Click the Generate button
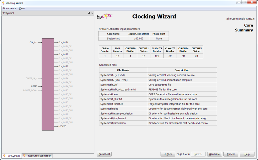This screenshot has height=160, width=258. [x=214, y=154]
